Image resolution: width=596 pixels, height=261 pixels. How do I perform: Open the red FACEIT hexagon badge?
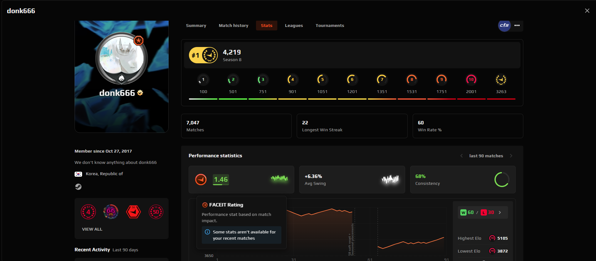(x=133, y=212)
